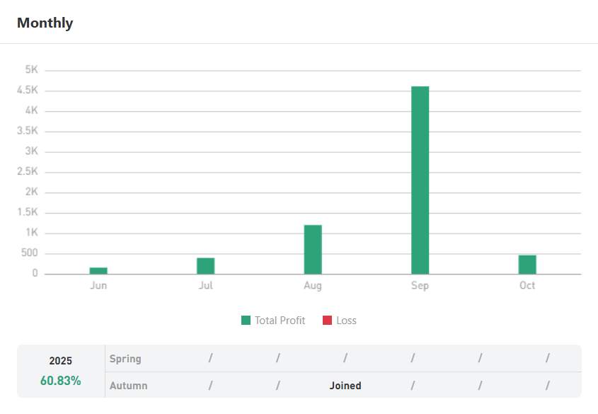Click the 60.83% yearly return value
This screenshot has height=414, width=598.
[60, 381]
